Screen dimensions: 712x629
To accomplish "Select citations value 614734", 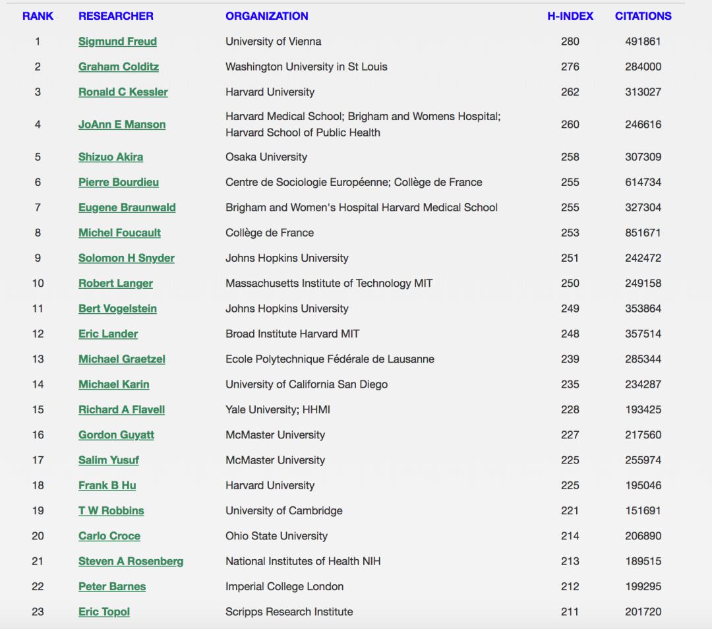I will point(643,183).
